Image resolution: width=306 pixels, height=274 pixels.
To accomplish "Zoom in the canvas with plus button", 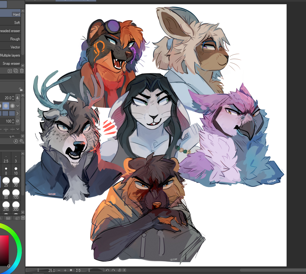I will click(x=65, y=270).
